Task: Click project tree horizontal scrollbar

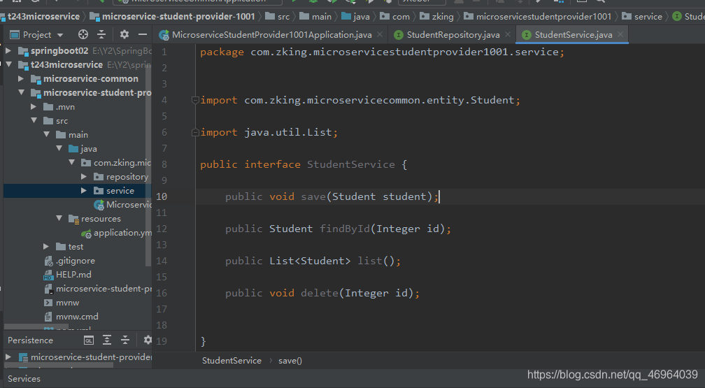Action: [36, 326]
